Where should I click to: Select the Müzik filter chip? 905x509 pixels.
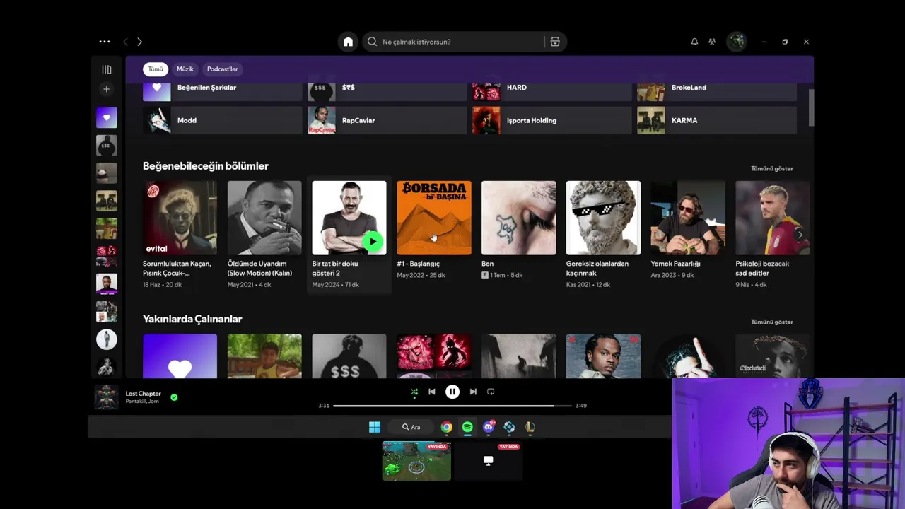(x=185, y=69)
